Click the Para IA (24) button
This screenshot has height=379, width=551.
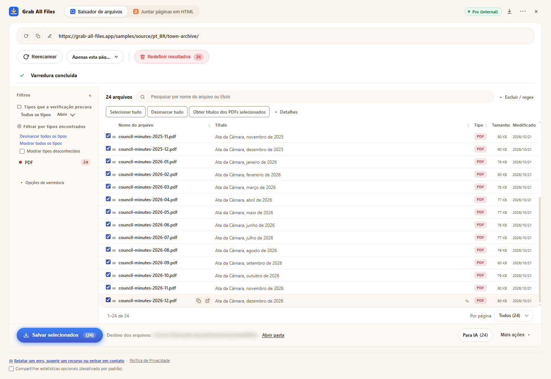pyautogui.click(x=475, y=335)
